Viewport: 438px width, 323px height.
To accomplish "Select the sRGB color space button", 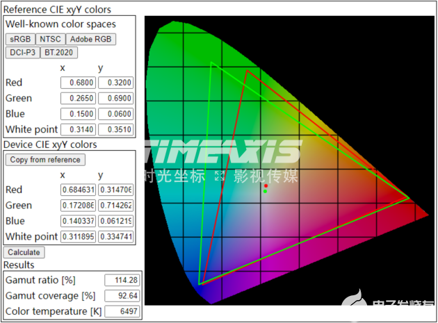I will coord(20,39).
